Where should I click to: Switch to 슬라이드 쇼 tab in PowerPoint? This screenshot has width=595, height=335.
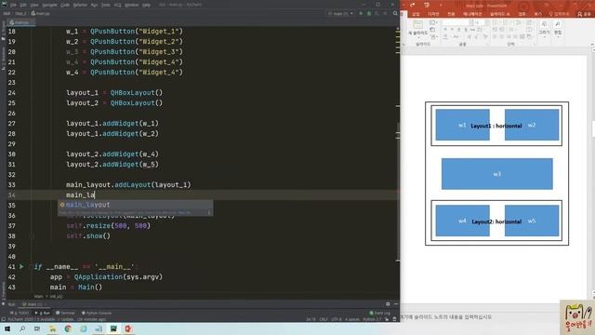[500, 14]
